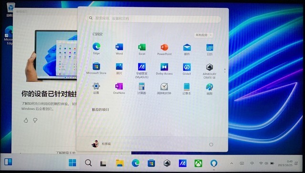Image resolution: width=305 pixels, height=173 pixels.
Task: Open Alexa app from the taskbar
Action: (x=214, y=163)
